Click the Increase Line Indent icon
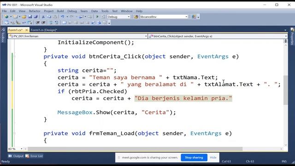295x166 pixels. 43,23
